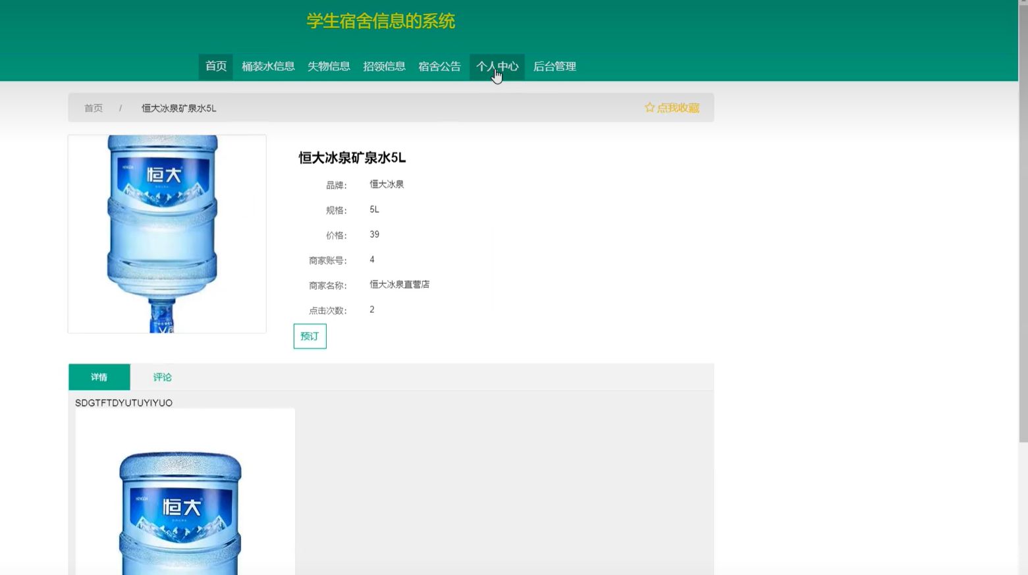
Task: Select 宿舍公告 in the nav bar
Action: (x=439, y=67)
